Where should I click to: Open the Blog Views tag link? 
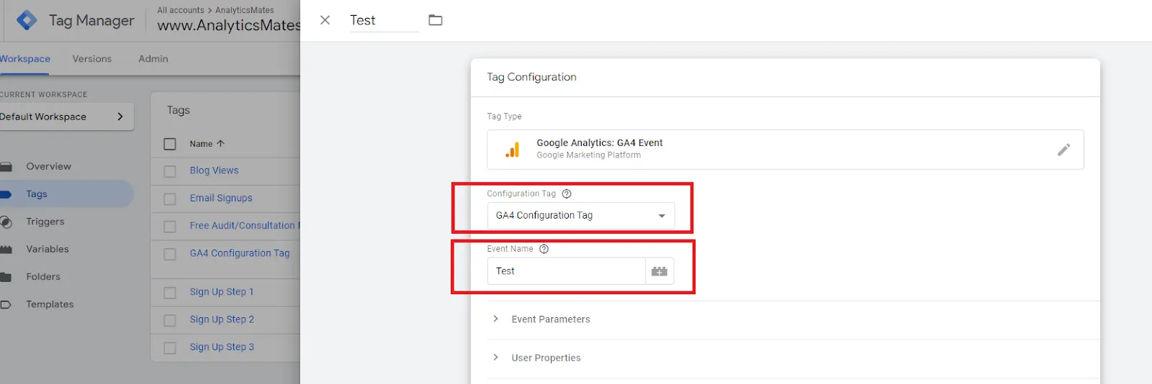[x=214, y=170]
